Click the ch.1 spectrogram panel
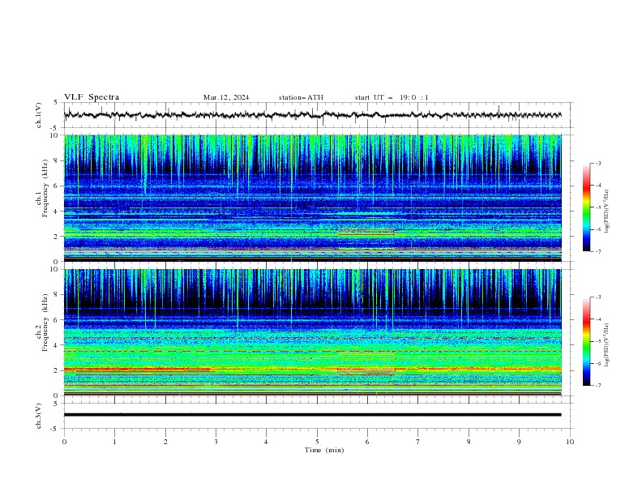Screen dimensions: 642x496 (313, 198)
